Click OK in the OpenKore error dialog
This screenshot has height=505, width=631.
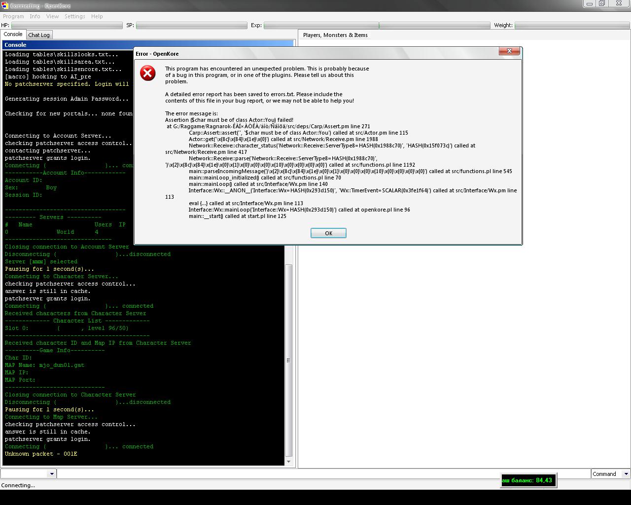328,233
